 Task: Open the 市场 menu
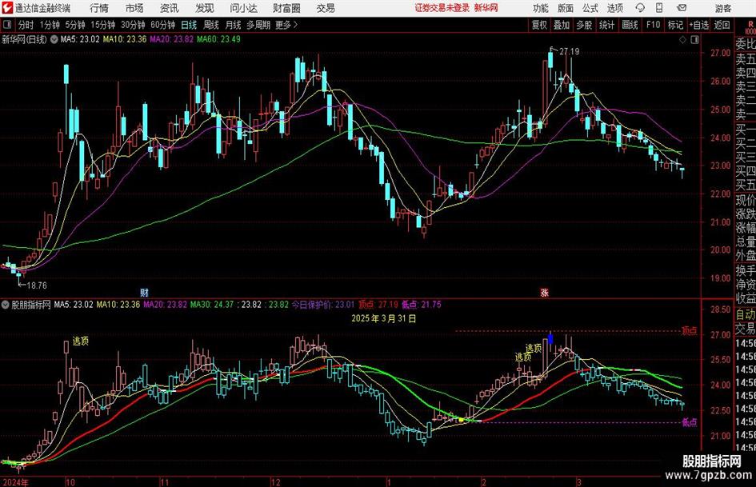coord(134,8)
